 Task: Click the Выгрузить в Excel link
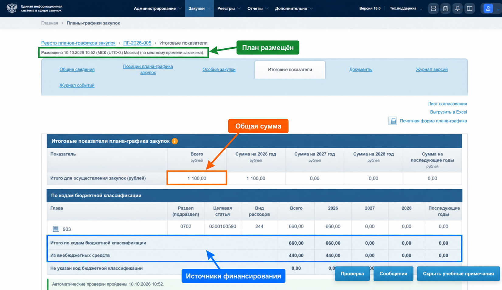[448, 112]
